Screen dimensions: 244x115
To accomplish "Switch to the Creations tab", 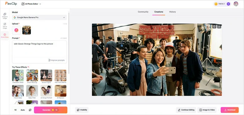I will tap(159, 12).
